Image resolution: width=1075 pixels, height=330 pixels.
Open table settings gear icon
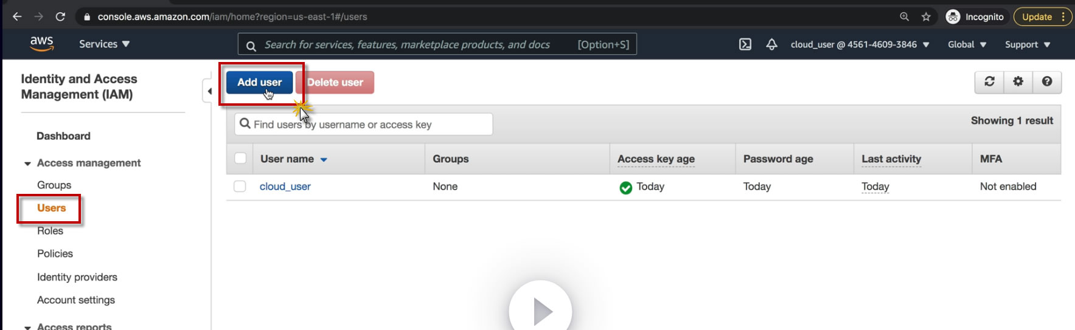click(x=1018, y=82)
